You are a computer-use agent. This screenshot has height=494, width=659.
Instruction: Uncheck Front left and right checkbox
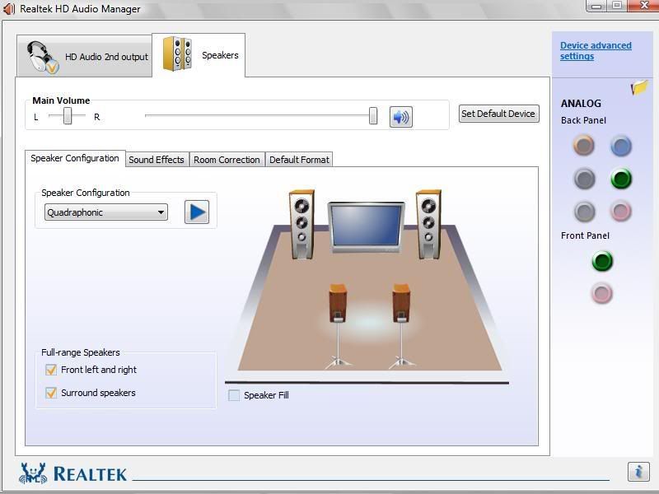point(51,370)
